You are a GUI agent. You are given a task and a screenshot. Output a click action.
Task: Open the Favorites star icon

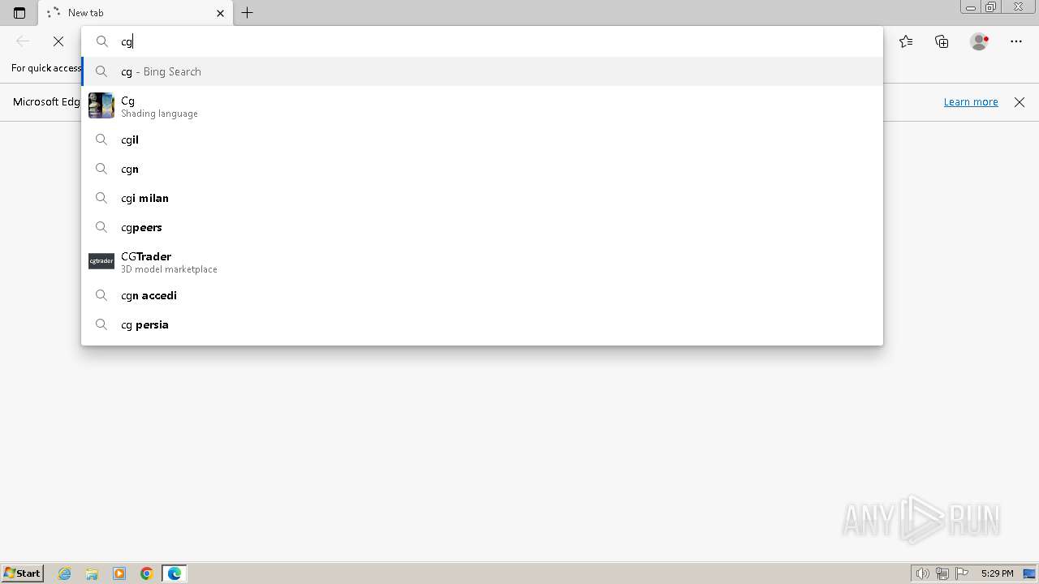coord(906,41)
